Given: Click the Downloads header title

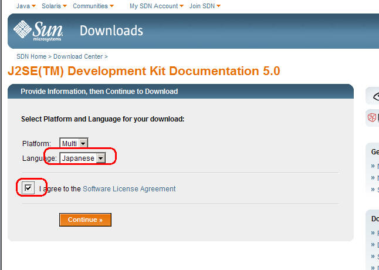Looking at the screenshot, I should click(111, 31).
